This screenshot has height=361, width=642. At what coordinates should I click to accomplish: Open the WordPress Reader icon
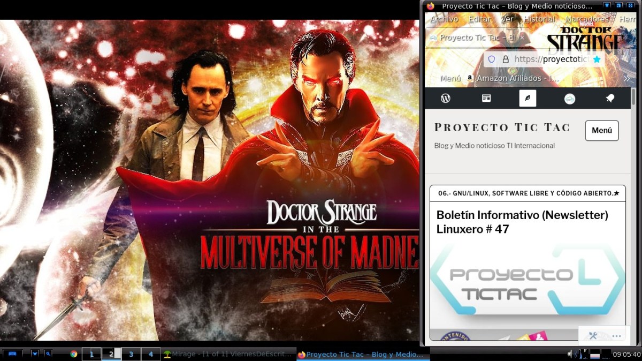click(486, 98)
